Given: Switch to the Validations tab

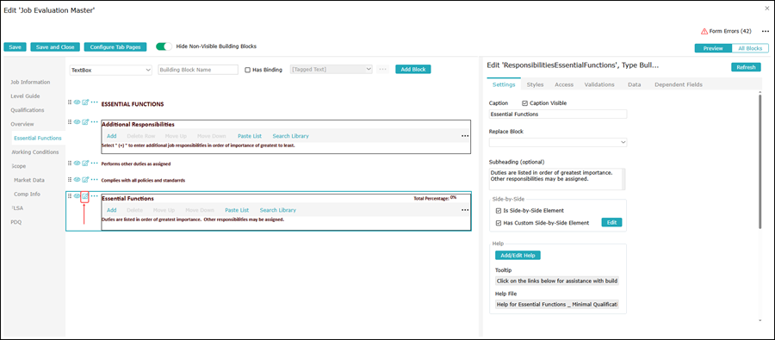Looking at the screenshot, I should [599, 84].
